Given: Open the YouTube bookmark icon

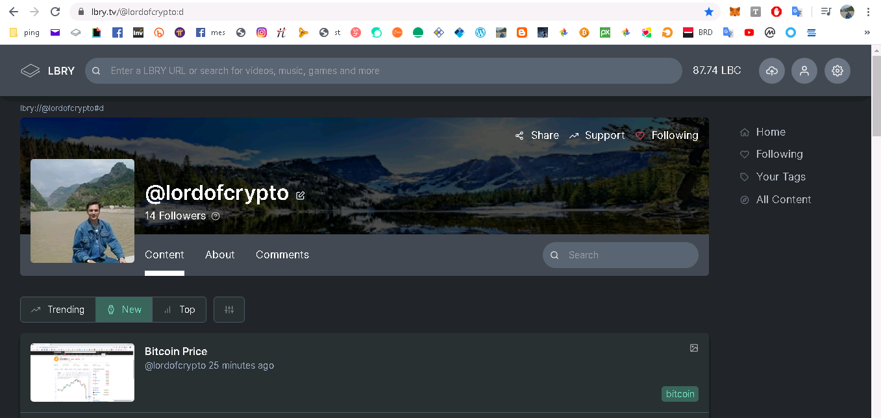Looking at the screenshot, I should click(749, 32).
